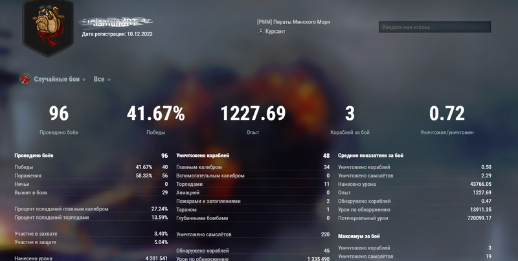Select the 41.67% win rate summary figure
This screenshot has height=261, width=518.
pos(155,114)
